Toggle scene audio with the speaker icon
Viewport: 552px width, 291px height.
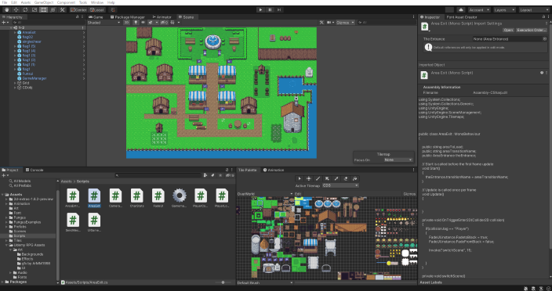[x=143, y=23]
